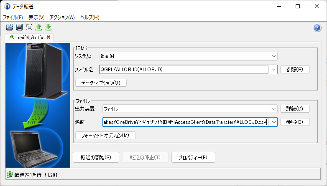Viewport: 327px width, 186px height.
Task: Open help with the blue question mark icon
Action: 317,28
